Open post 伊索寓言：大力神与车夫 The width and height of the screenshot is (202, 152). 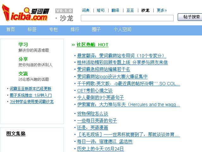click(x=128, y=104)
